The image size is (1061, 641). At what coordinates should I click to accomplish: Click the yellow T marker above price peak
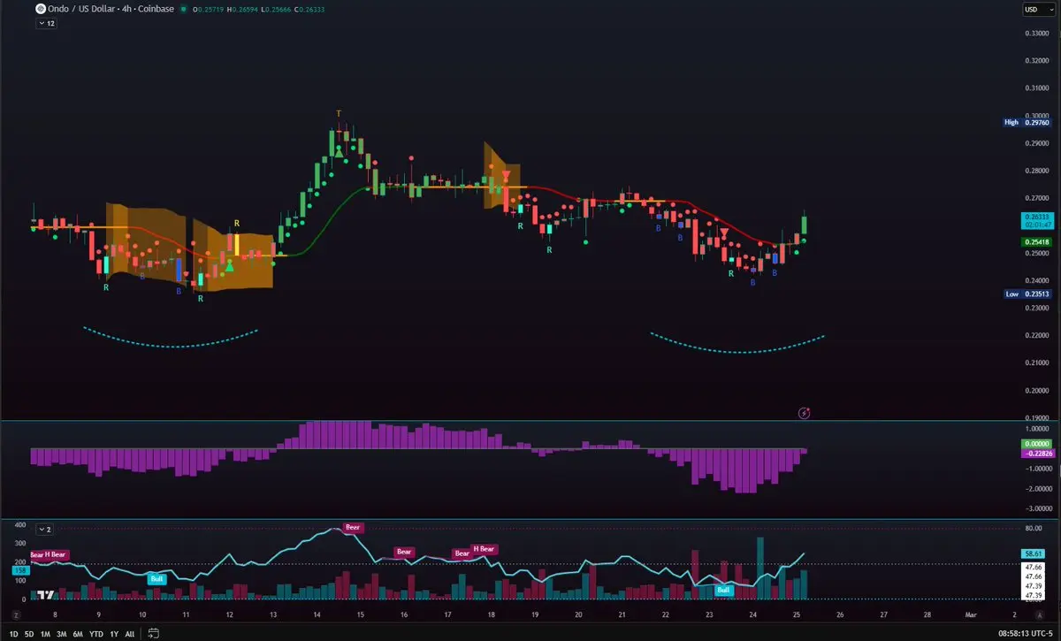[x=339, y=114]
